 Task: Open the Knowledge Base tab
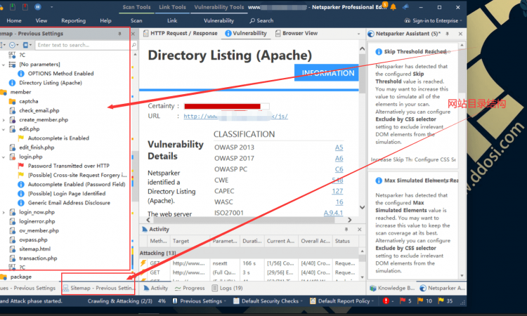tap(392, 288)
